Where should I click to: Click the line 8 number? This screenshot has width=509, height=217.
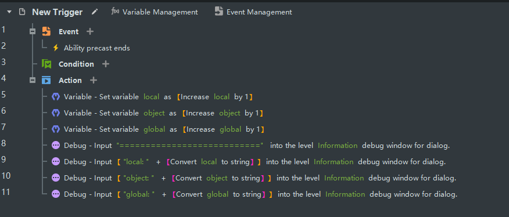3,143
